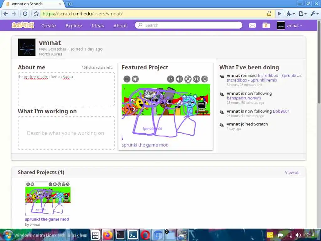The width and height of the screenshot is (321, 241).
Task: Select the 'vmnat on Scratch' tab
Action: (33, 4)
